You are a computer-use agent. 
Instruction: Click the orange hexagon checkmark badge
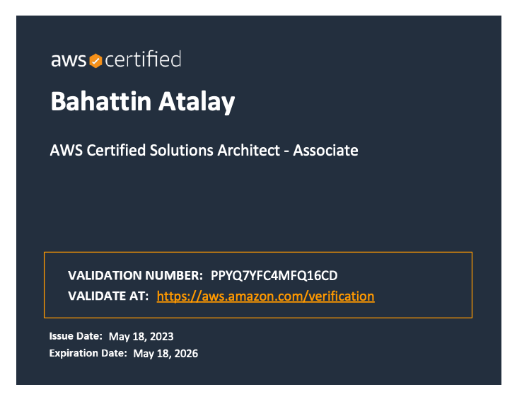[x=95, y=61]
